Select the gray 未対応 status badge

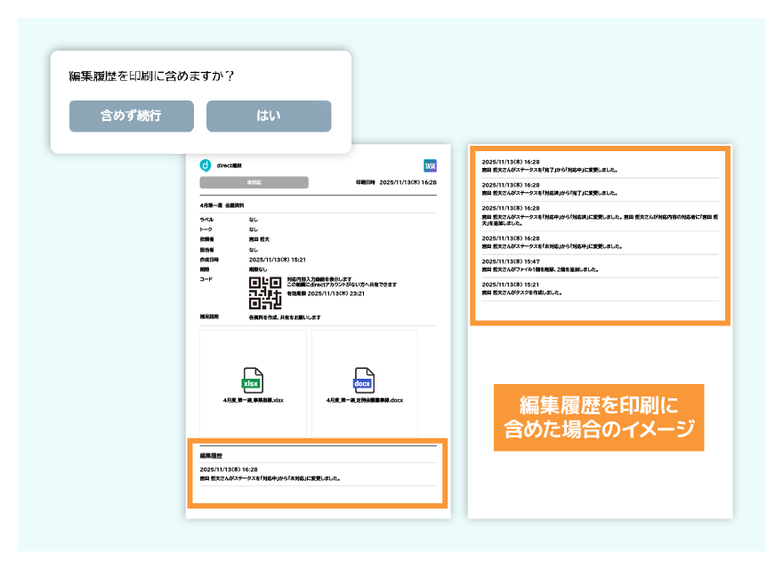tap(253, 181)
